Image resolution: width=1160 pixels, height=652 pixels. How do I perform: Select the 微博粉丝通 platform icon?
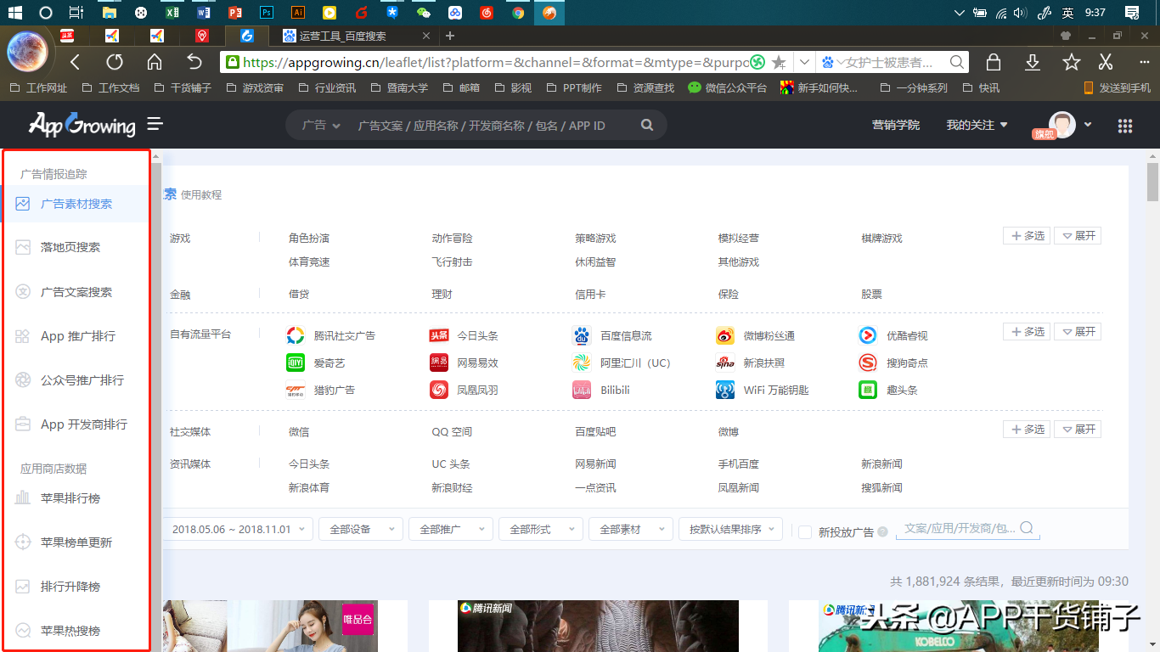724,335
